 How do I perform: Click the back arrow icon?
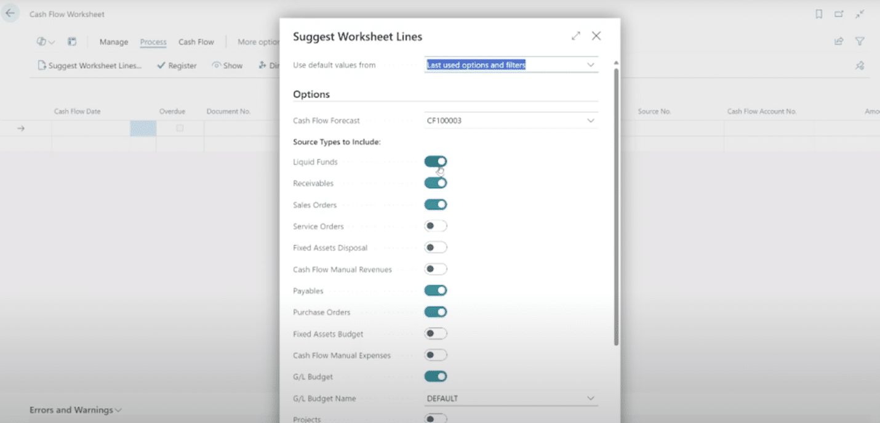(10, 13)
